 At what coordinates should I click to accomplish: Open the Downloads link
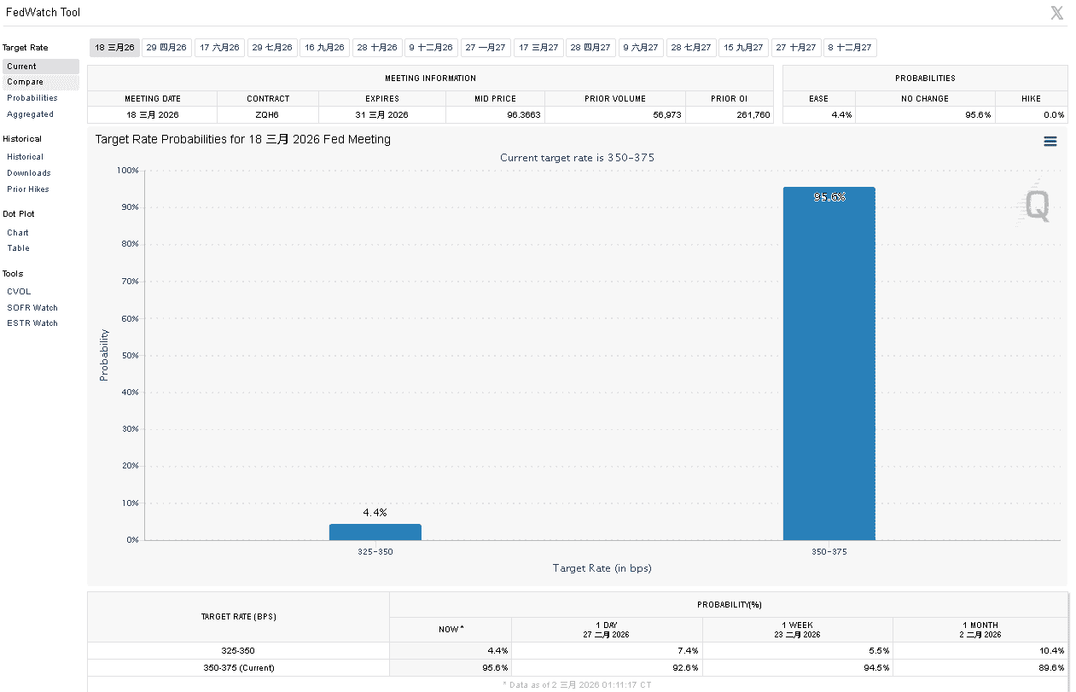(29, 173)
